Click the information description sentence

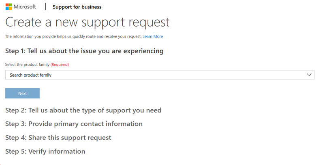[x=73, y=36]
